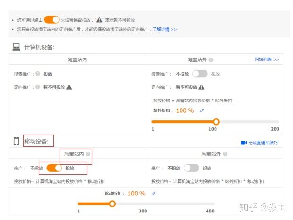
Task: Turn on the mobile 淘宝站外 推广 toggle
Action: [191, 168]
